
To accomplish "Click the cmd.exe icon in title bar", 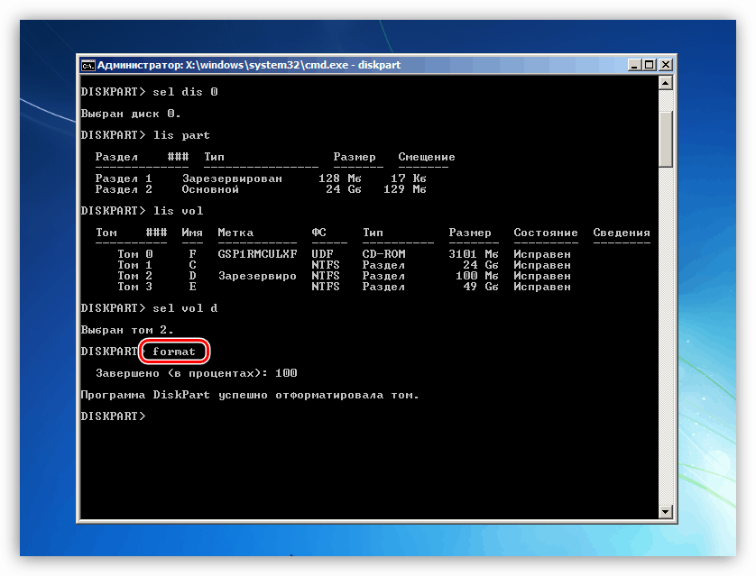I will (88, 65).
